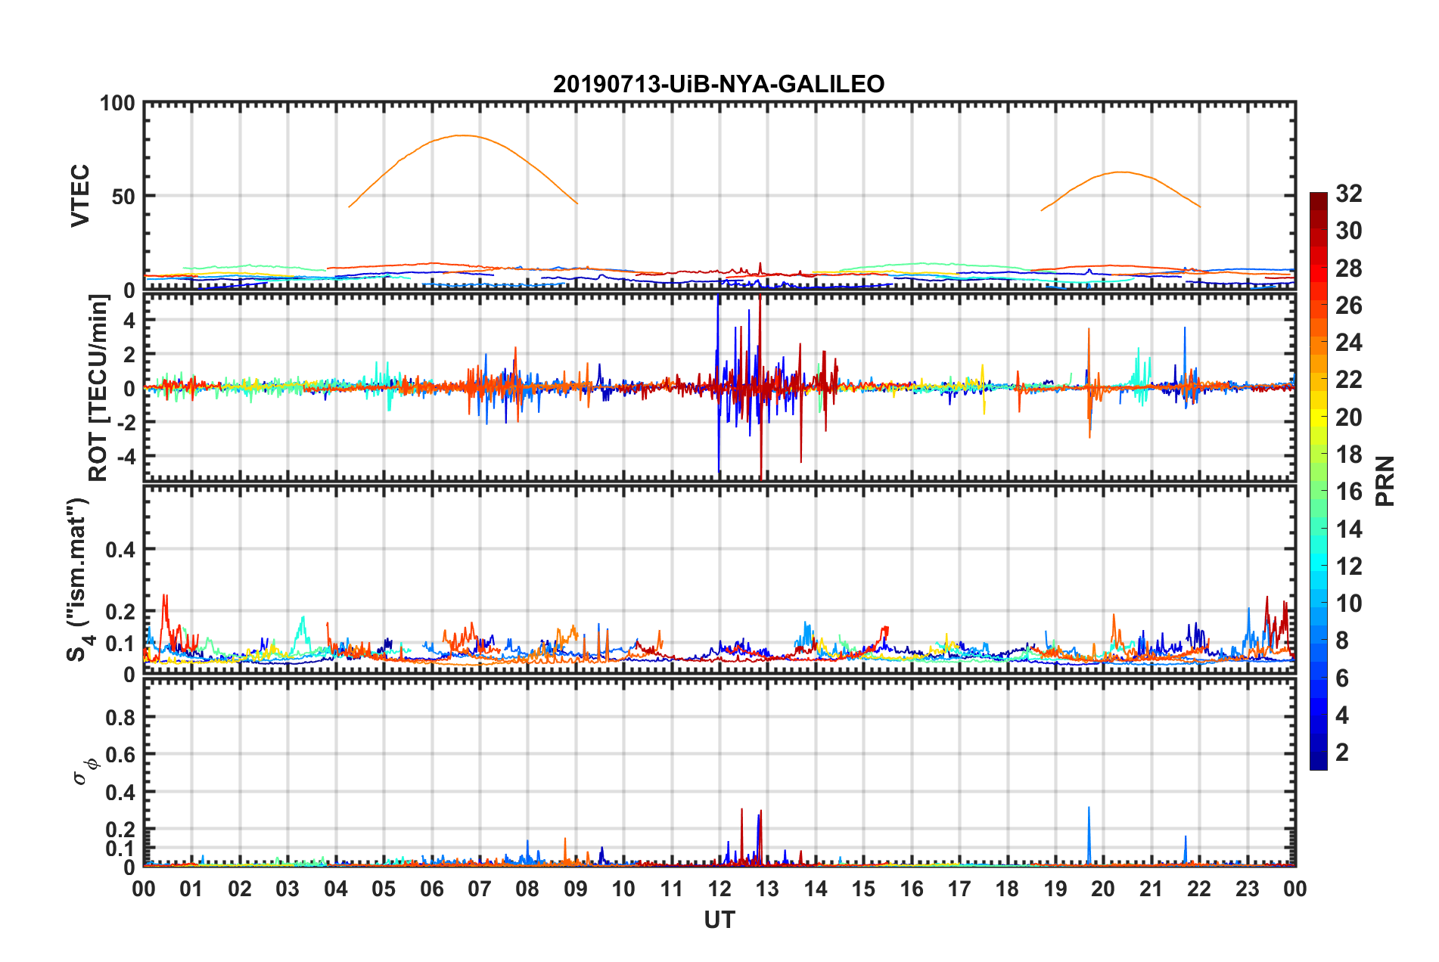Click the plot title 20190713-UiB-NYA-GALILEO
1439x962 pixels.
(719, 84)
